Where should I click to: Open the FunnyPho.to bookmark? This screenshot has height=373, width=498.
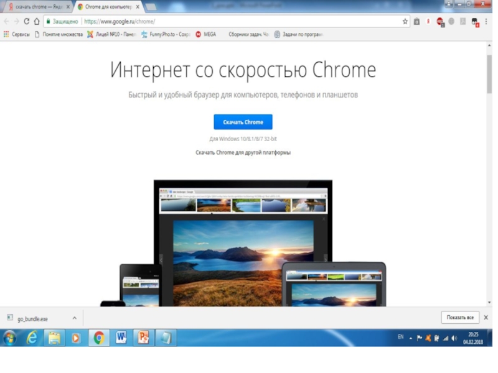click(166, 34)
